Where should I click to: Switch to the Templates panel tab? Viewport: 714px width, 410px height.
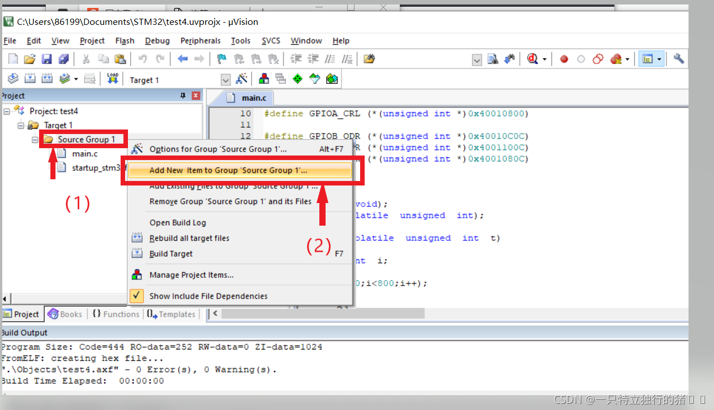(x=172, y=314)
